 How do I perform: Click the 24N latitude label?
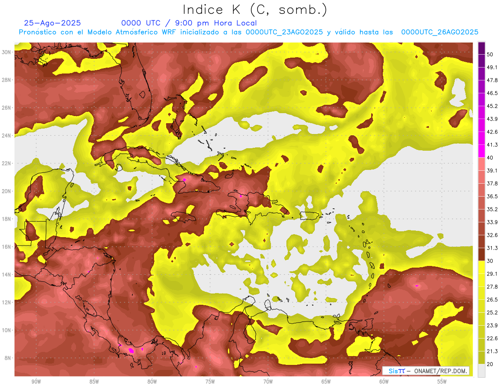7,136
